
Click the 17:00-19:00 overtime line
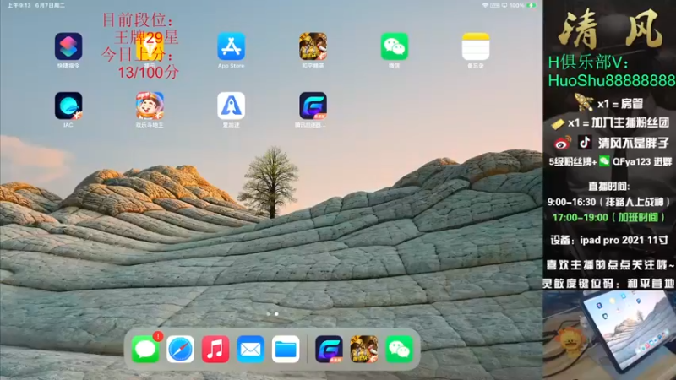coord(608,217)
